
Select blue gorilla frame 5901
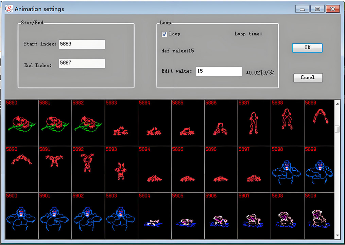click(55, 215)
